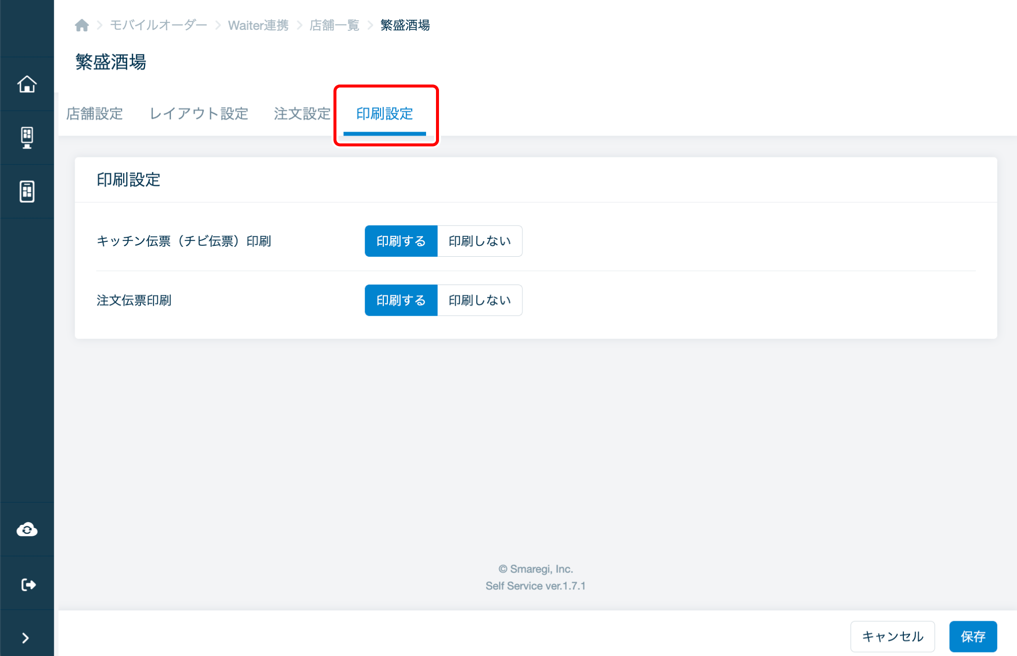Disable キッチン伝票 printing with 印刷しない

[x=479, y=241]
